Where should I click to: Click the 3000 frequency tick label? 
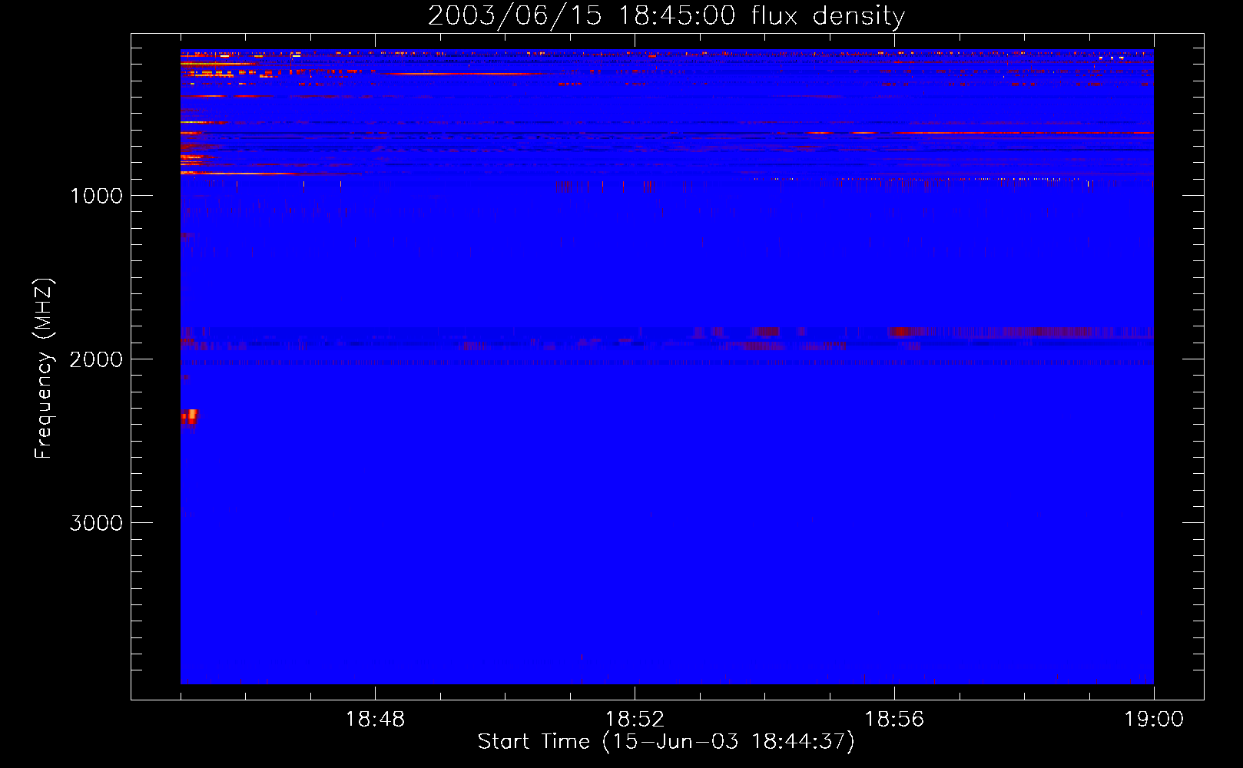click(96, 523)
